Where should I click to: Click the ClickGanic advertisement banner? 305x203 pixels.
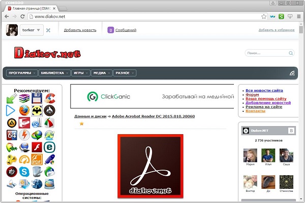tap(152, 96)
